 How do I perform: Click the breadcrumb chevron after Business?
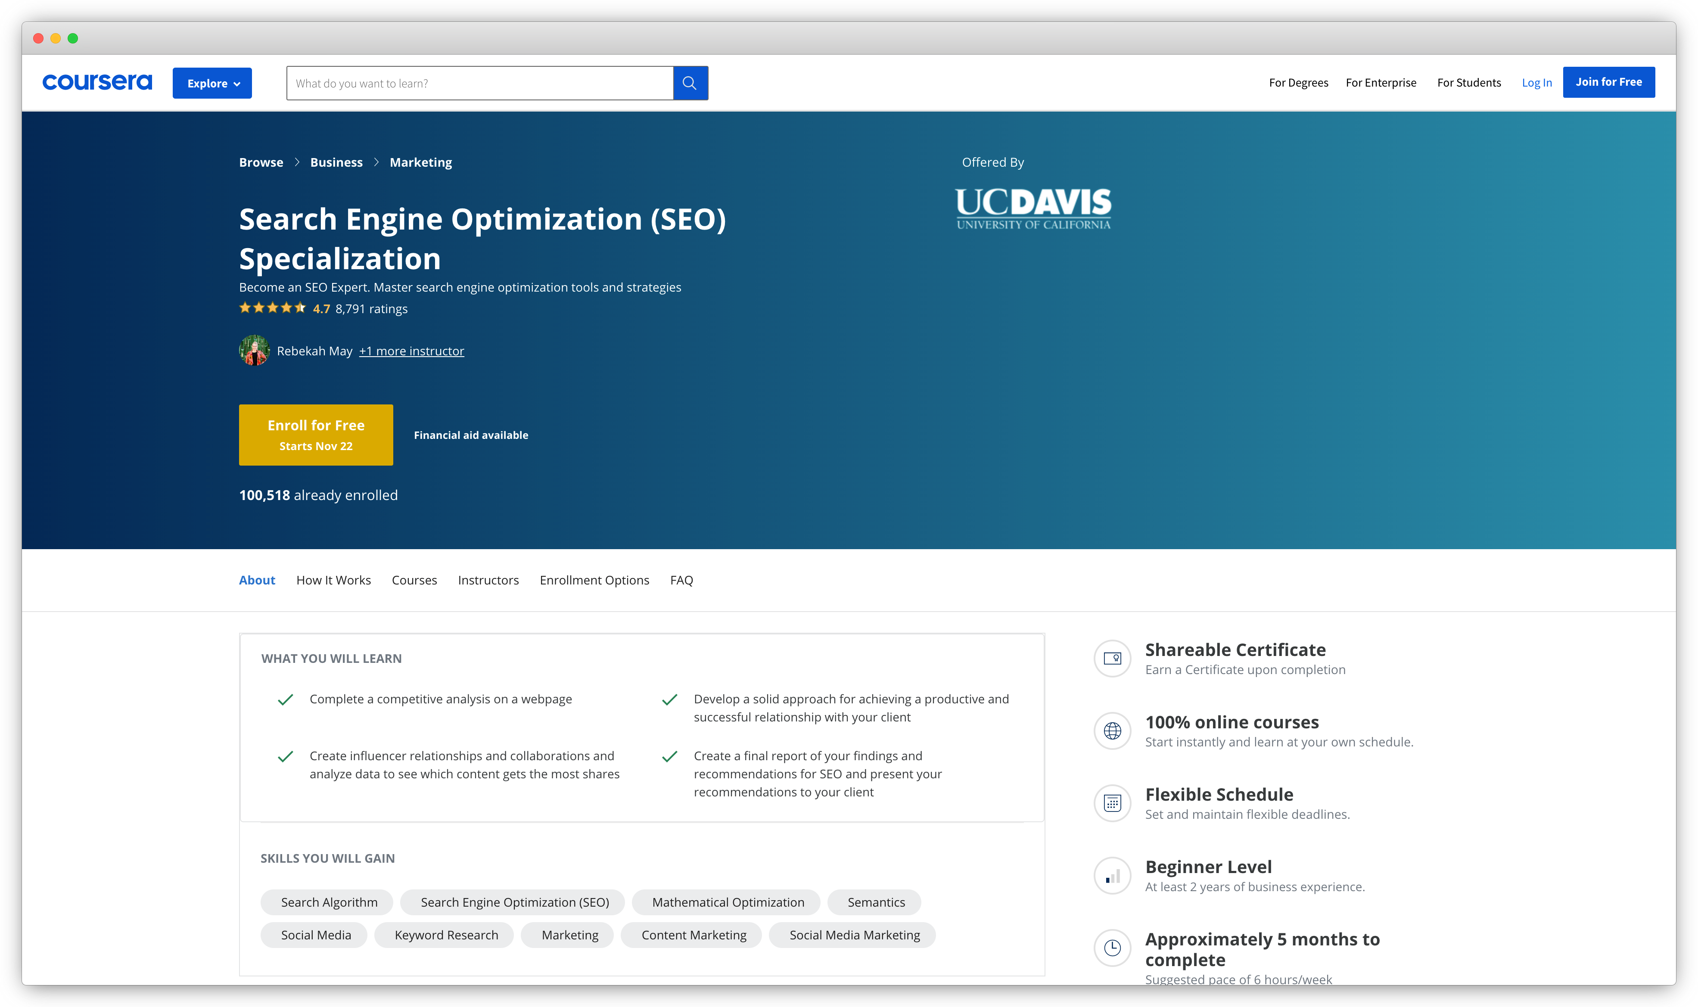point(376,162)
